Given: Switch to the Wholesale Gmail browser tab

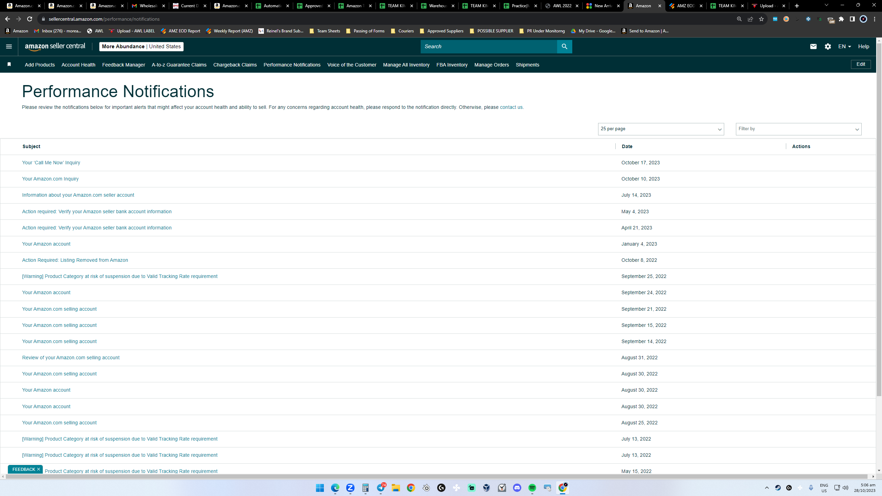Looking at the screenshot, I should pyautogui.click(x=148, y=6).
